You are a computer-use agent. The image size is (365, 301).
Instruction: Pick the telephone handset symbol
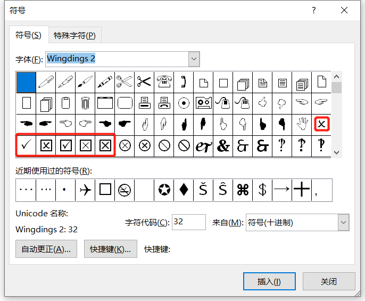[x=184, y=82]
